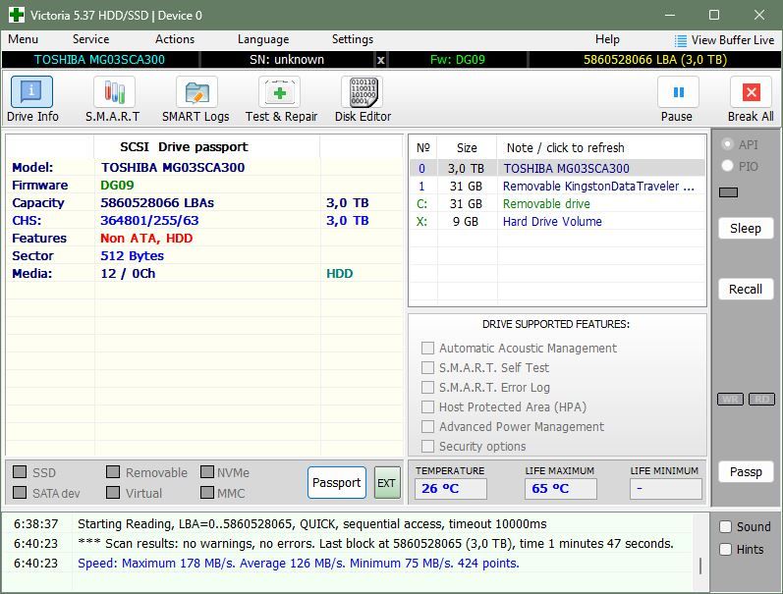The image size is (783, 594).
Task: Click View Buffer Live label
Action: [733, 40]
